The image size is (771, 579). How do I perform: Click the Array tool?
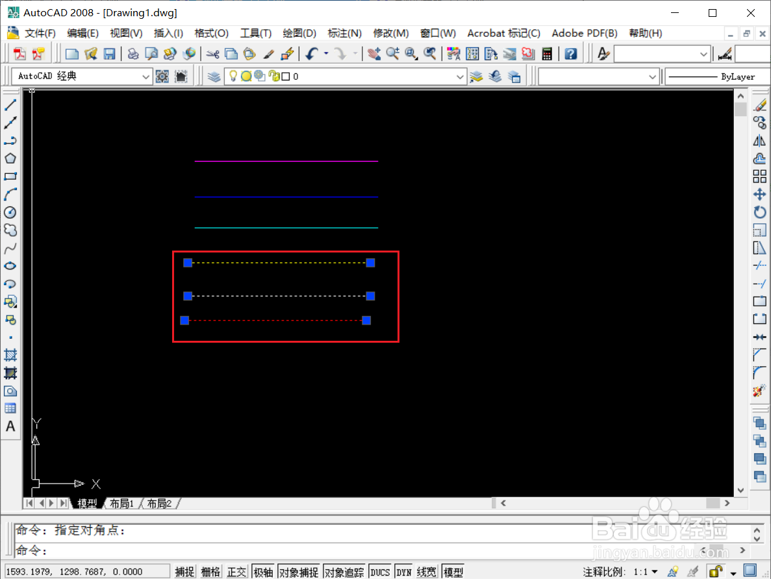pos(760,177)
